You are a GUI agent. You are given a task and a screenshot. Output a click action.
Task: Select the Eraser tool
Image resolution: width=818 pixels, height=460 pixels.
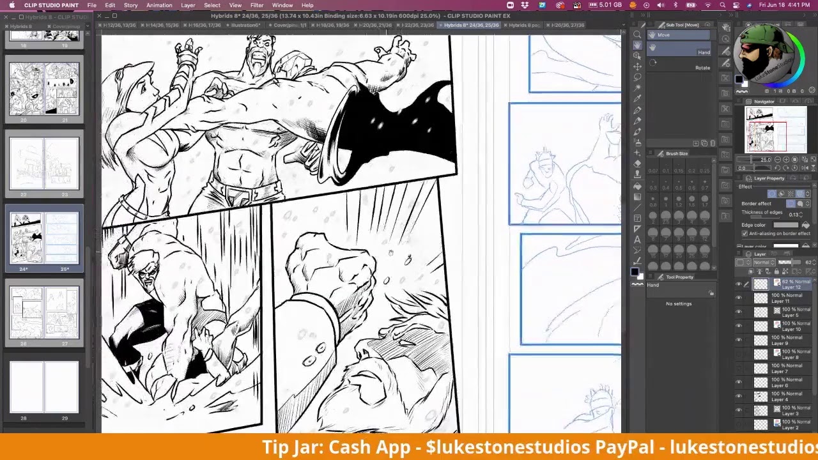click(637, 164)
